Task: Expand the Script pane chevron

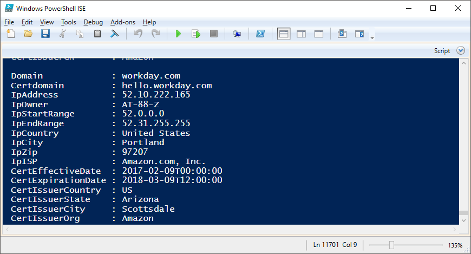Action: pos(461,50)
